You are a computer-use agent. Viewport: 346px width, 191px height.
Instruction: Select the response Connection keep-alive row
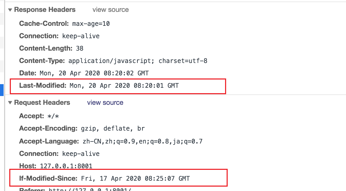[x=59, y=36]
